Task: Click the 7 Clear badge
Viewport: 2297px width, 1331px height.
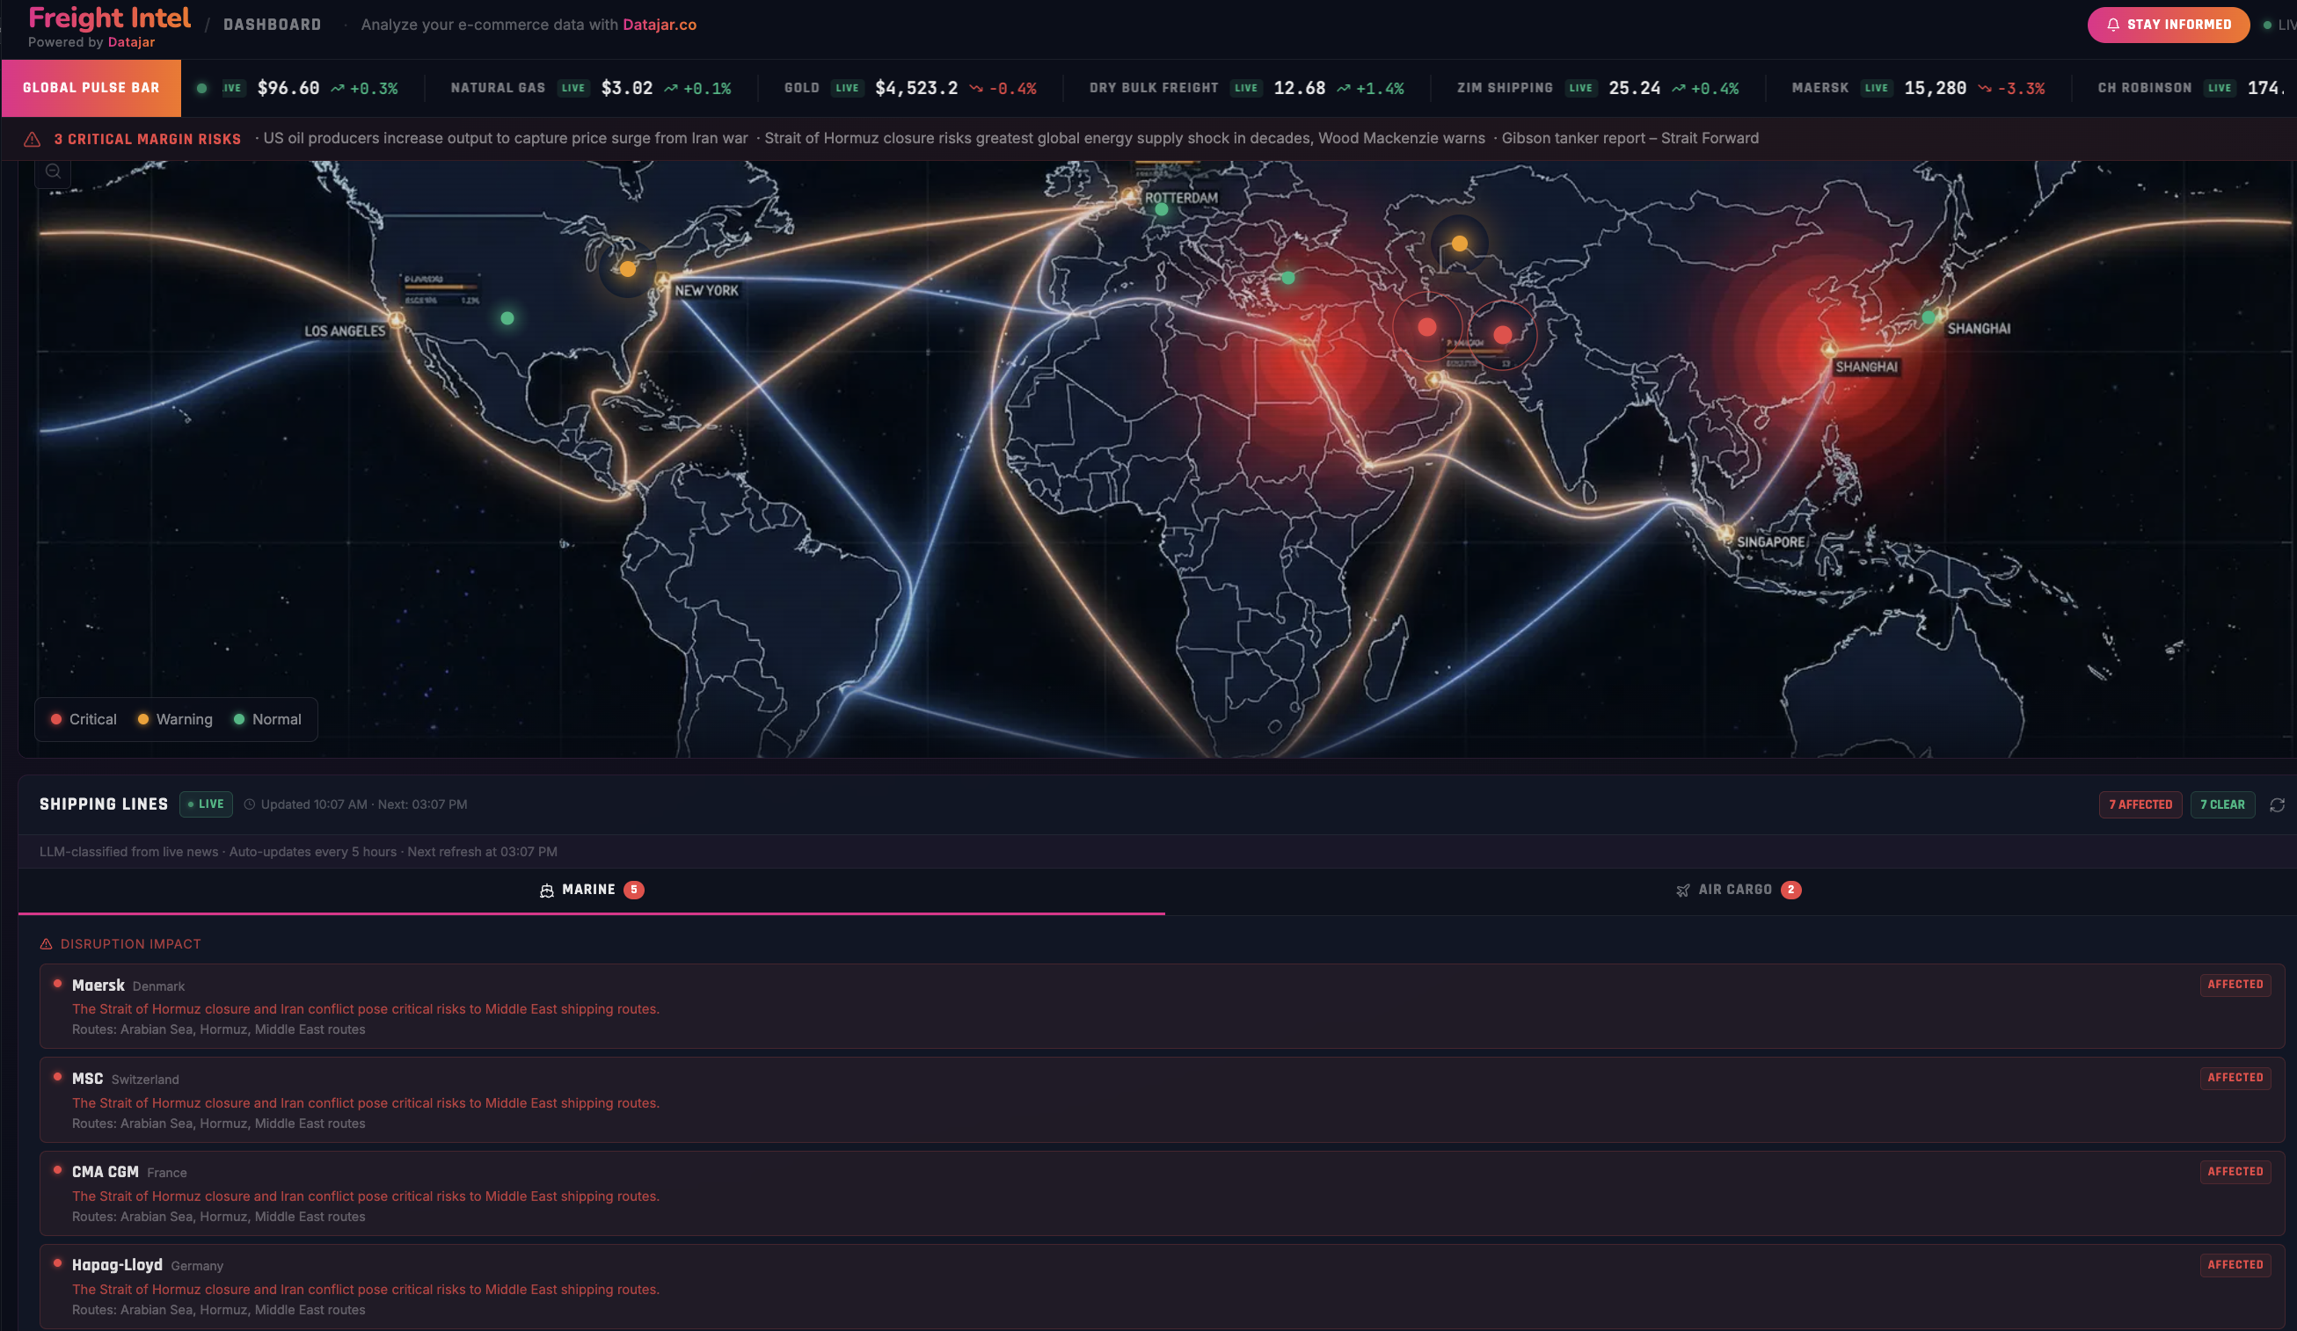Action: tap(2222, 804)
